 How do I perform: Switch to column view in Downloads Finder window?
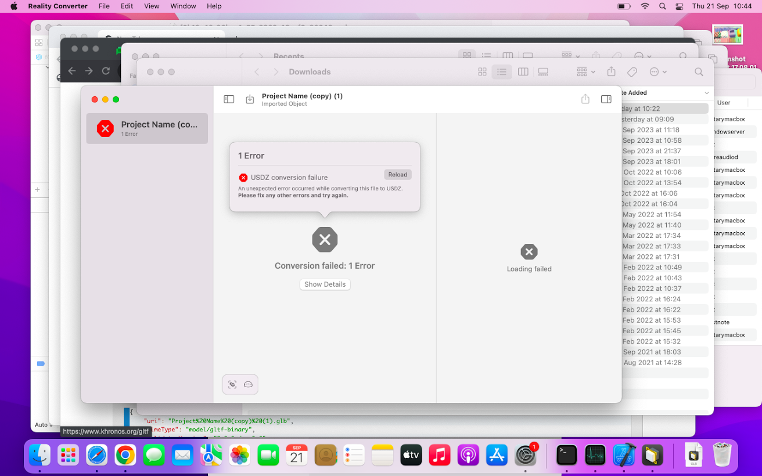pyautogui.click(x=523, y=72)
